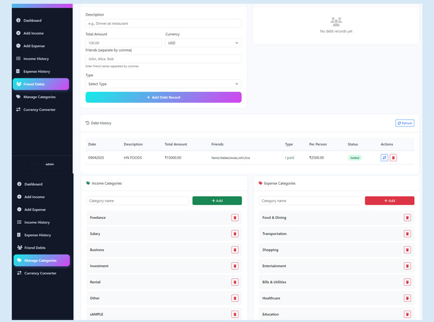Delete the Freelance income category

point(235,218)
